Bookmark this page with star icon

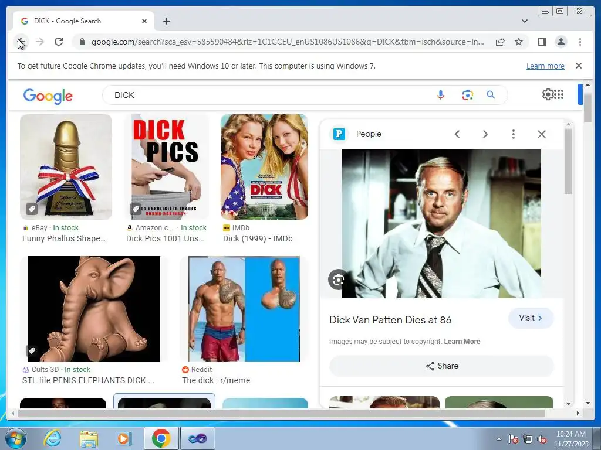(x=519, y=42)
